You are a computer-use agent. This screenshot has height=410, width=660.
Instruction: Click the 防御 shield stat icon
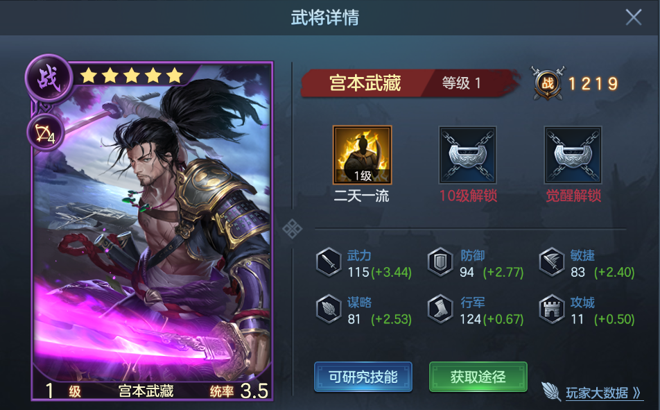(x=440, y=262)
